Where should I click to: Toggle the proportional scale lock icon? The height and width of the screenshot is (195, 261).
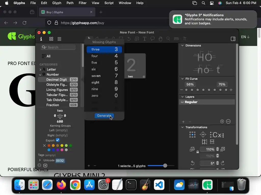point(198,152)
